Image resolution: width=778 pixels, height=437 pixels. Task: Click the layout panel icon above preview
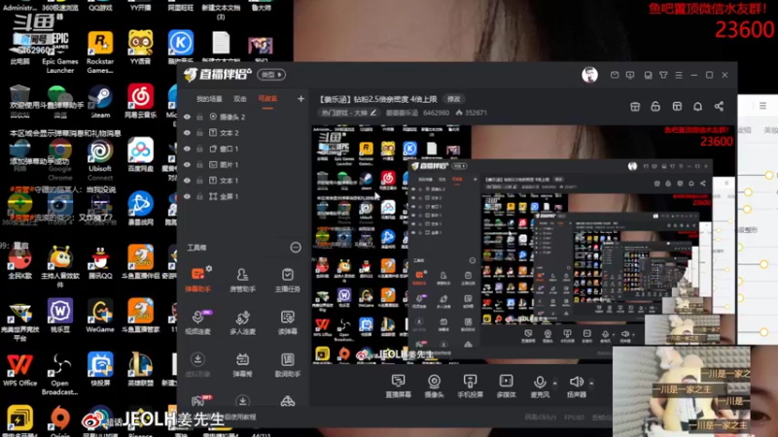click(677, 107)
